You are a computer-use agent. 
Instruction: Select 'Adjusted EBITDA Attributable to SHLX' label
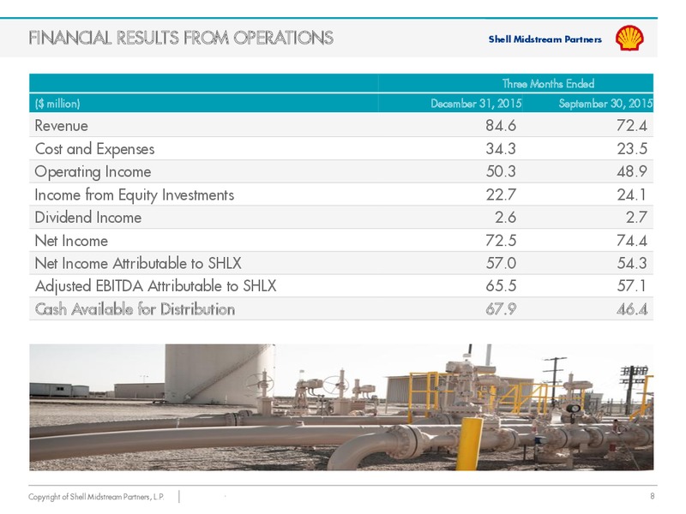(x=155, y=286)
